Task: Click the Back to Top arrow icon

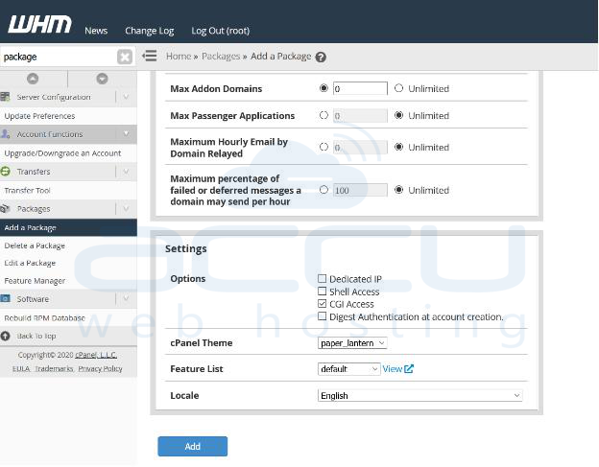Action: click(7, 336)
